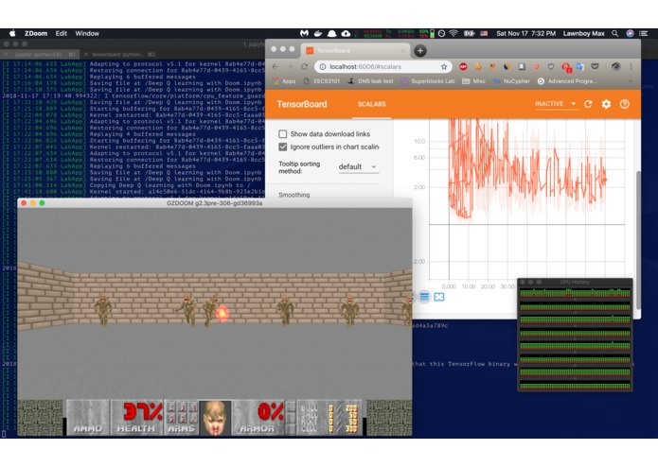
Task: Open the Advanced Progra... bookmark
Action: click(x=567, y=81)
